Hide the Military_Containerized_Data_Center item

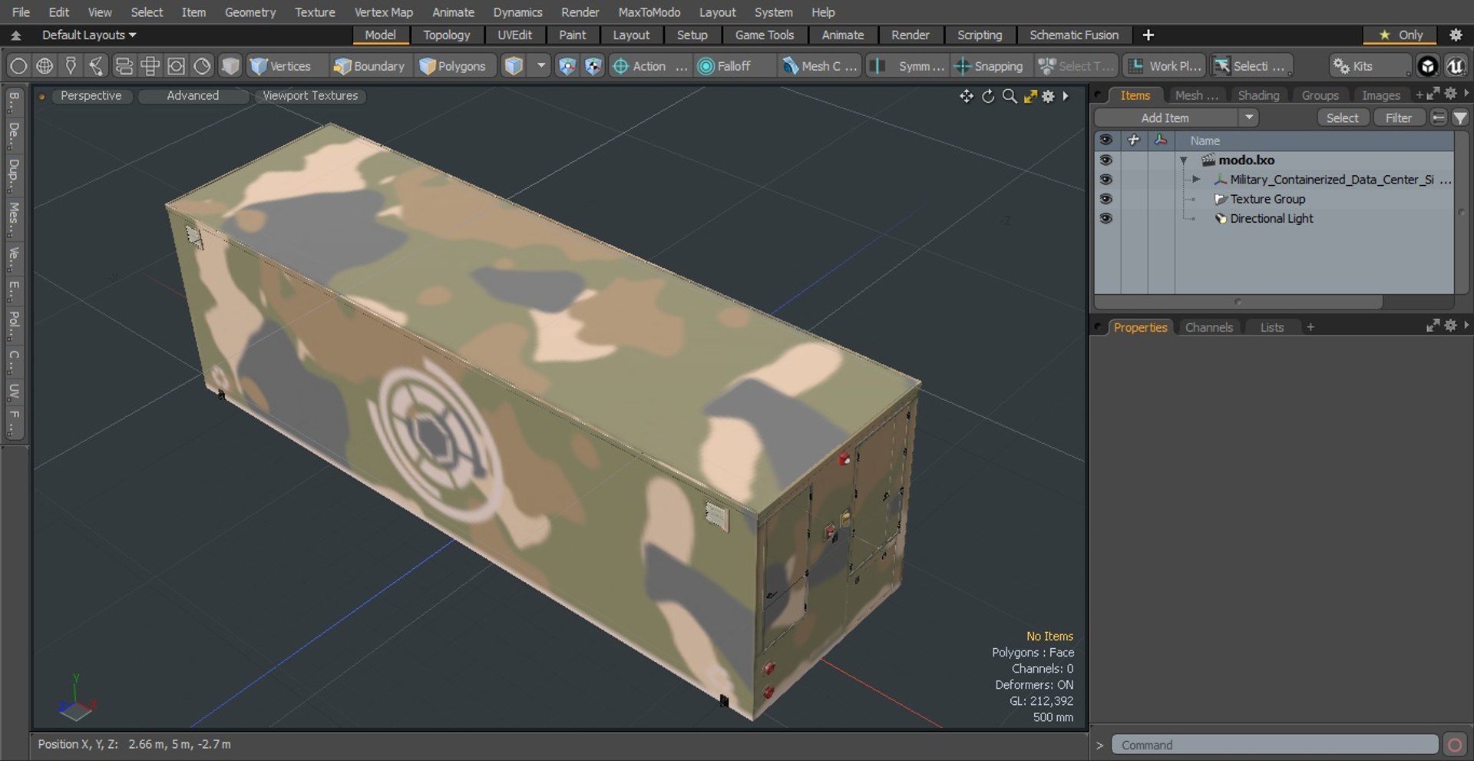pyautogui.click(x=1105, y=179)
